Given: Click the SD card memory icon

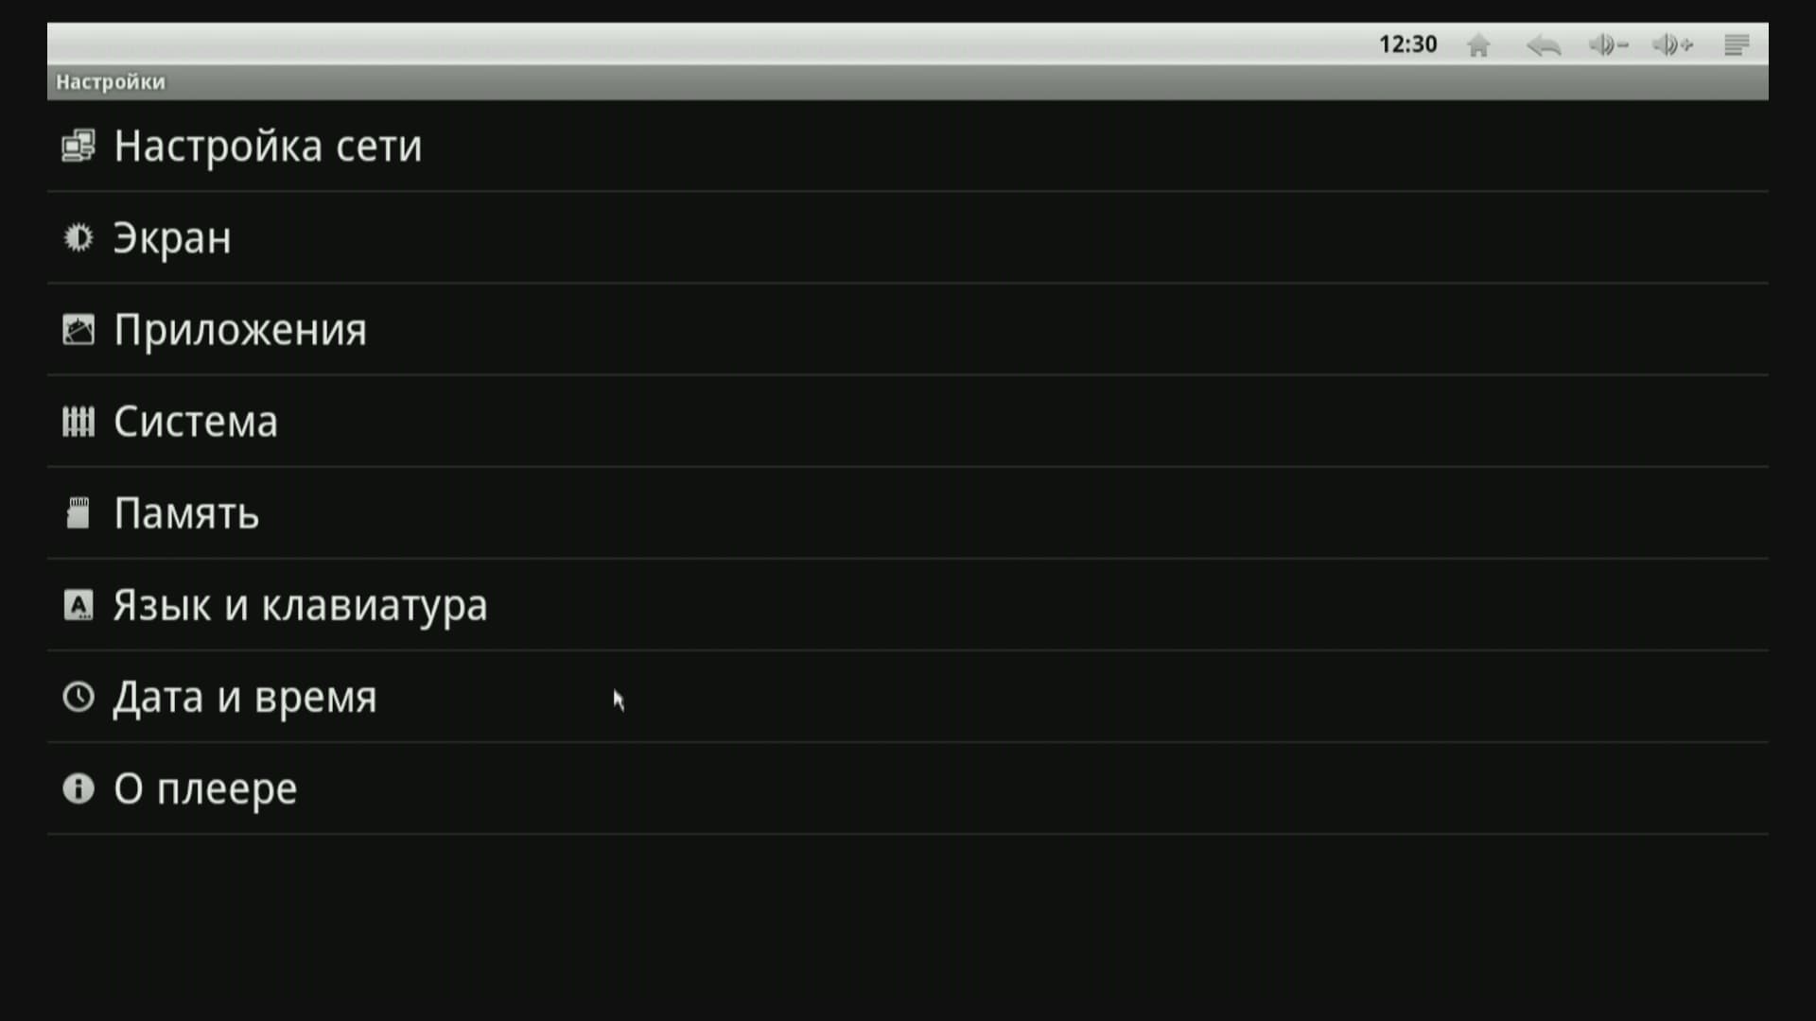Looking at the screenshot, I should (x=79, y=513).
